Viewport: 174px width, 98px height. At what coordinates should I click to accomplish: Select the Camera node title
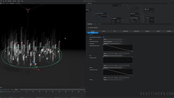148,9
